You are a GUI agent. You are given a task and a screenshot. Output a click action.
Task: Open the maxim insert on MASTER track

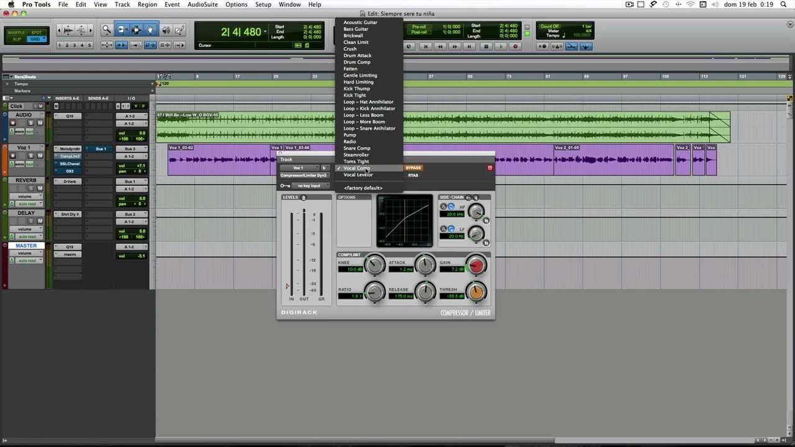click(x=68, y=255)
